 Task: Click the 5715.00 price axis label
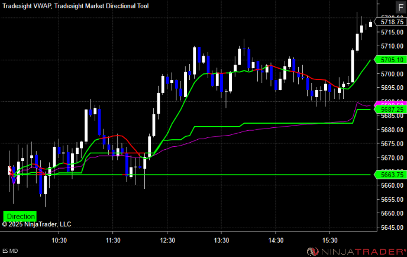point(392,32)
